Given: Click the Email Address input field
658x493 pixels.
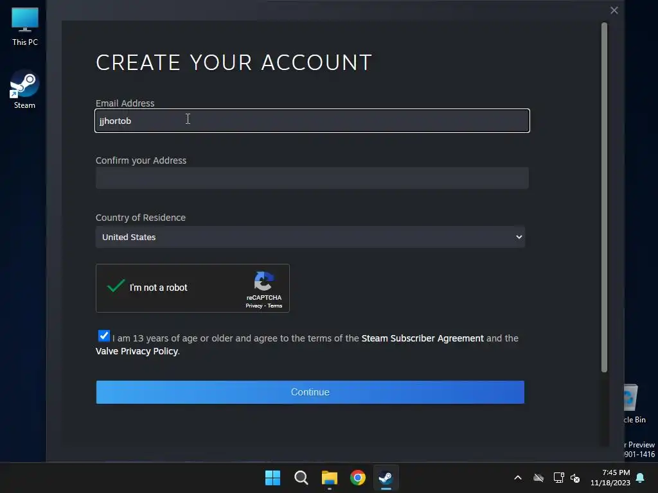Looking at the screenshot, I should [x=312, y=121].
